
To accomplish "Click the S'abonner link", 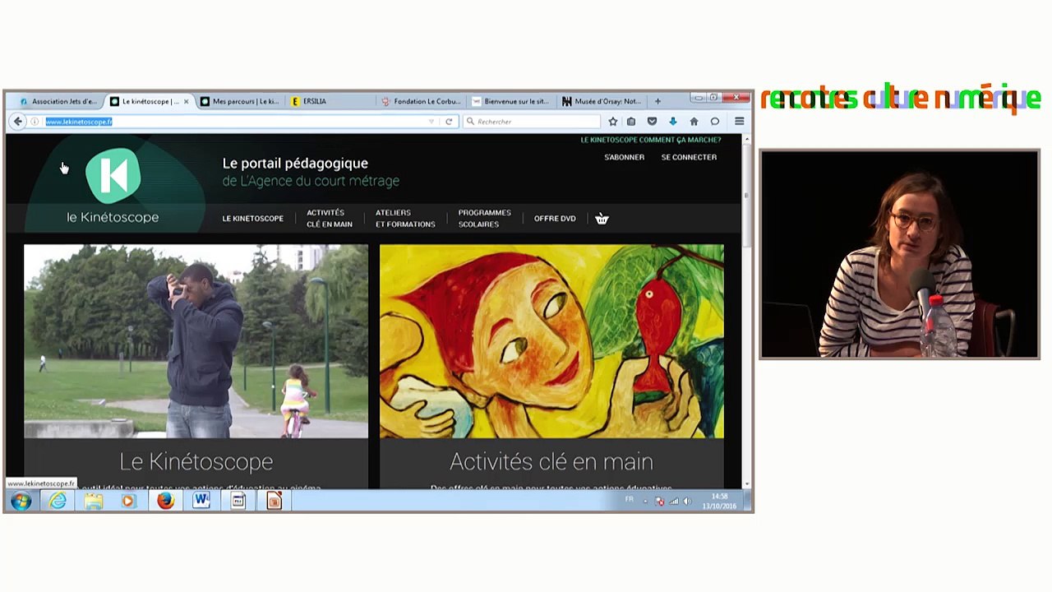I will (x=624, y=157).
